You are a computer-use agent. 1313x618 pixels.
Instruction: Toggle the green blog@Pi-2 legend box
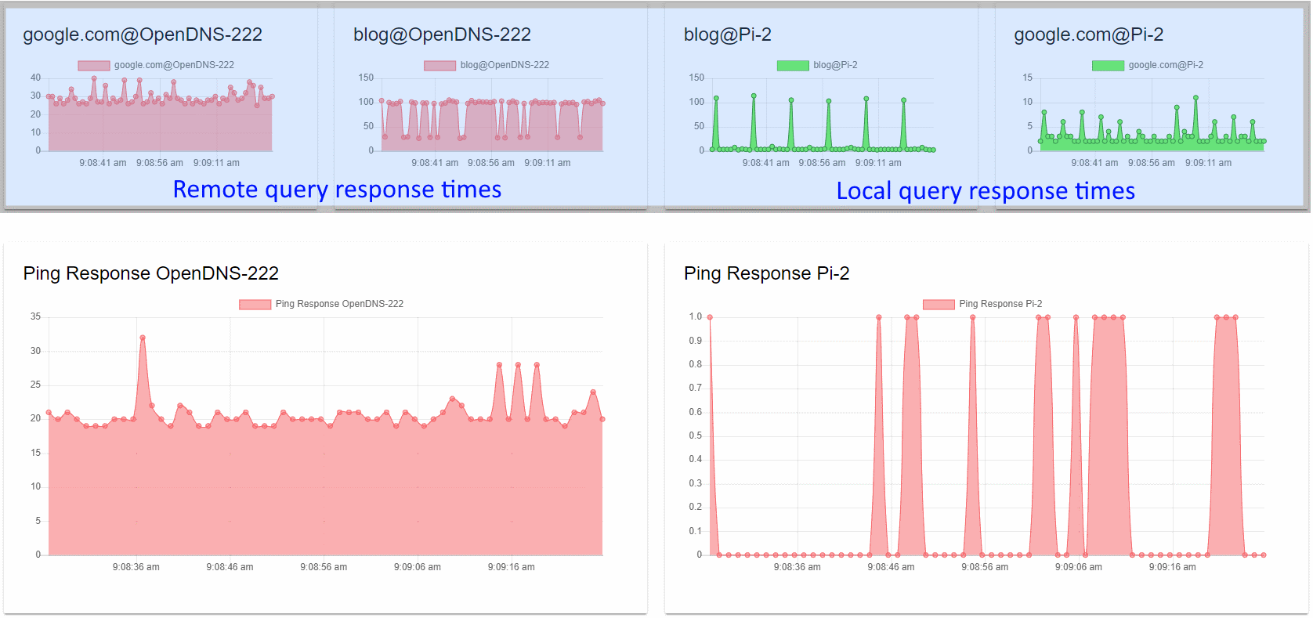tap(793, 65)
